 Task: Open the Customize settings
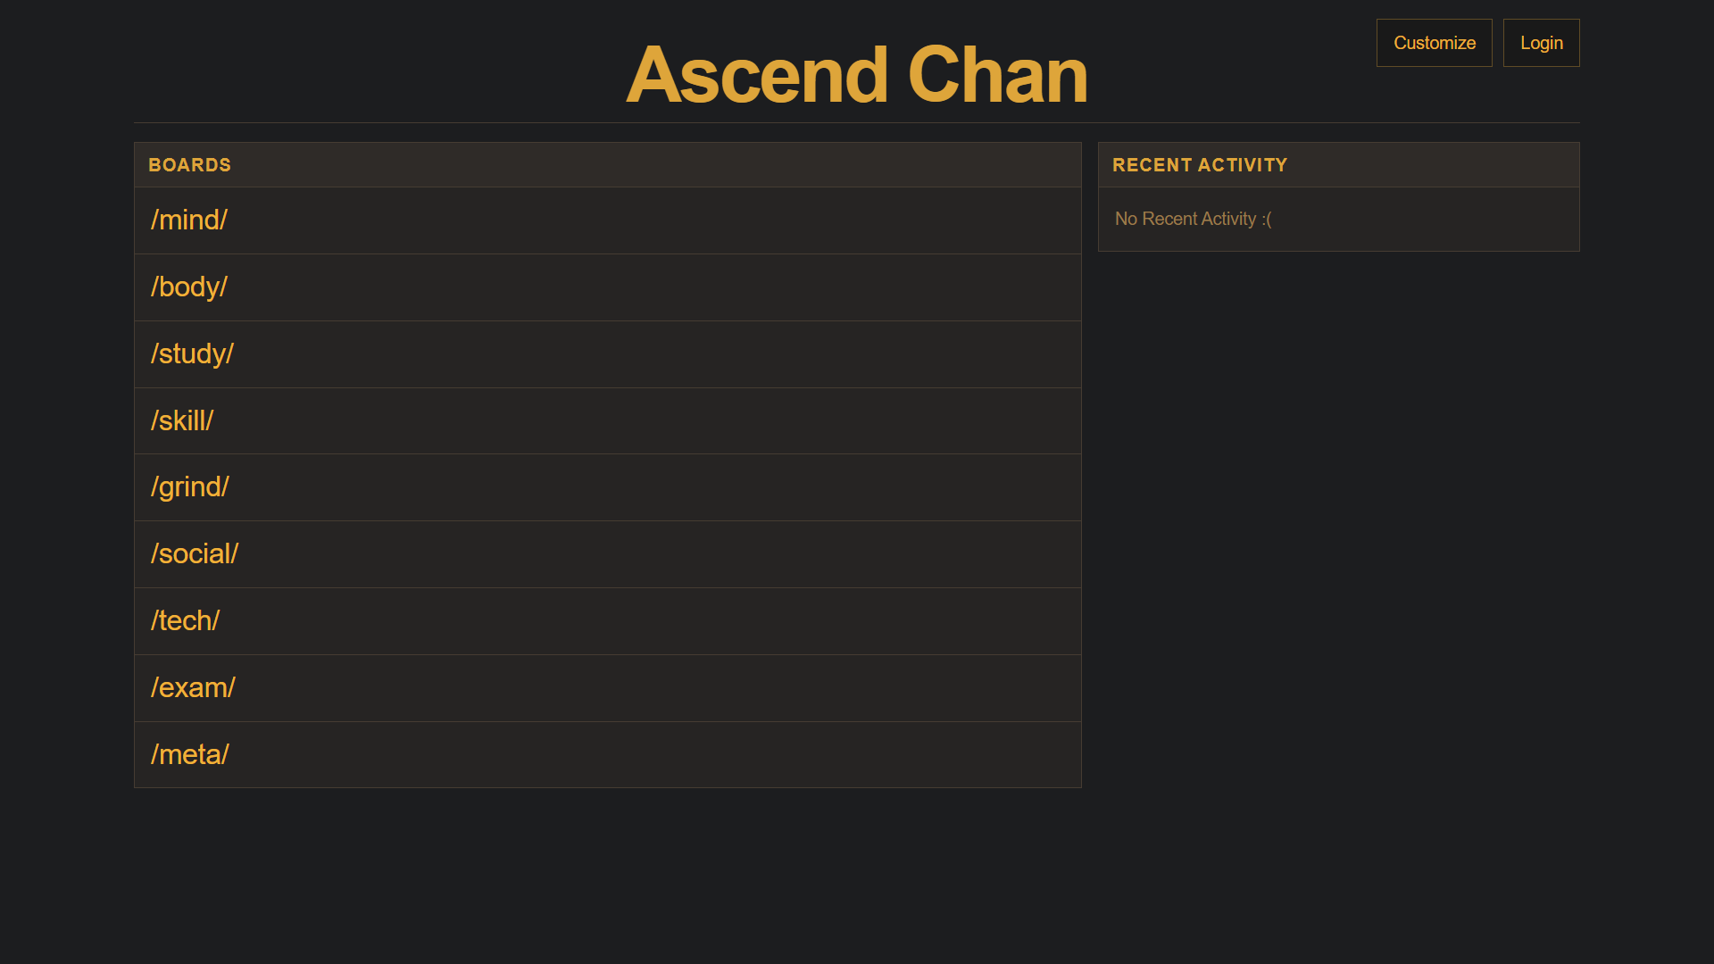coord(1434,43)
